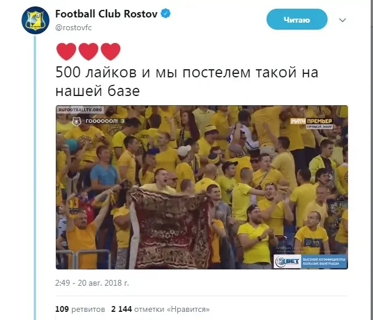Click the first red heart emoji
The height and width of the screenshot is (320, 373).
66,51
